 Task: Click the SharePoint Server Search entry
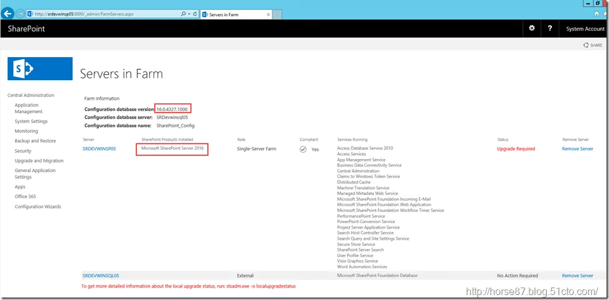coord(360,250)
